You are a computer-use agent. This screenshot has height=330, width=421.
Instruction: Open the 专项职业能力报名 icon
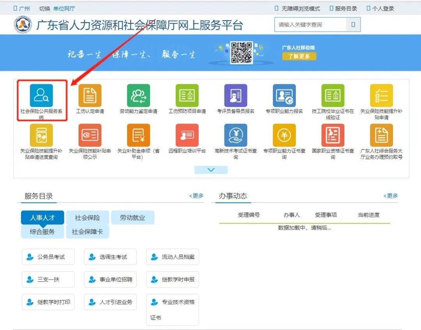coord(284,96)
